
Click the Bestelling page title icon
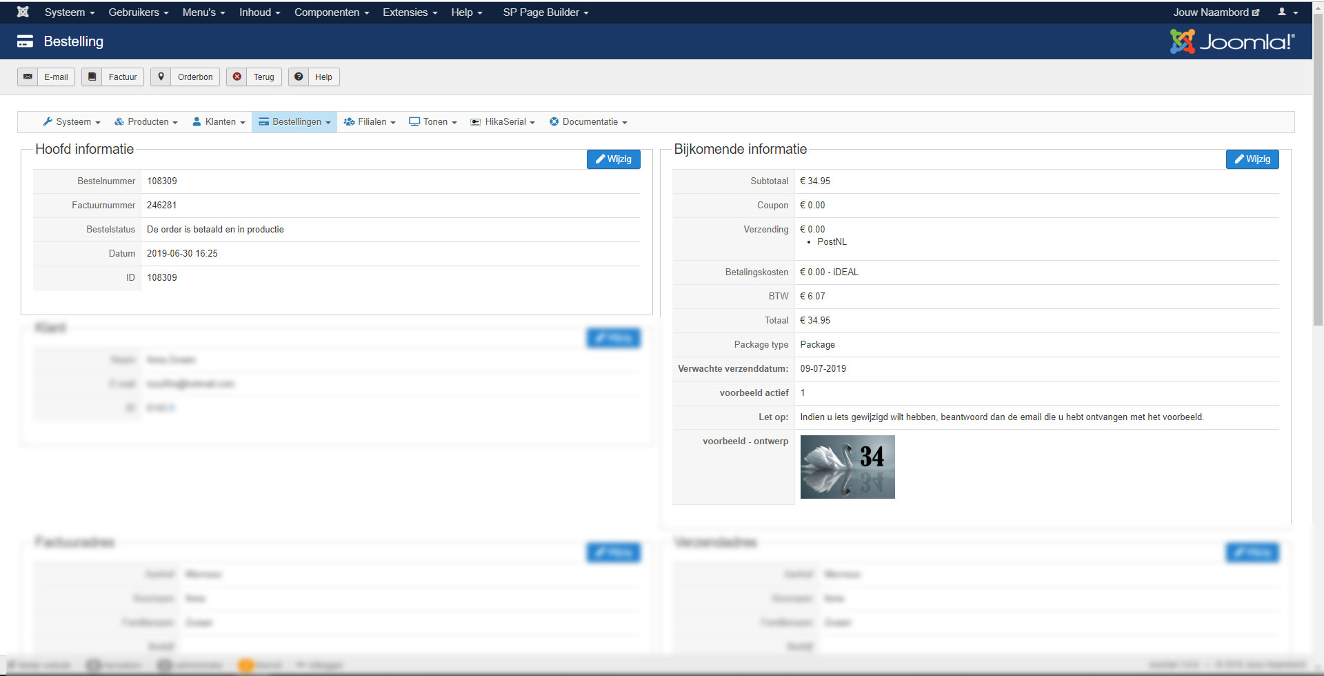(x=25, y=41)
